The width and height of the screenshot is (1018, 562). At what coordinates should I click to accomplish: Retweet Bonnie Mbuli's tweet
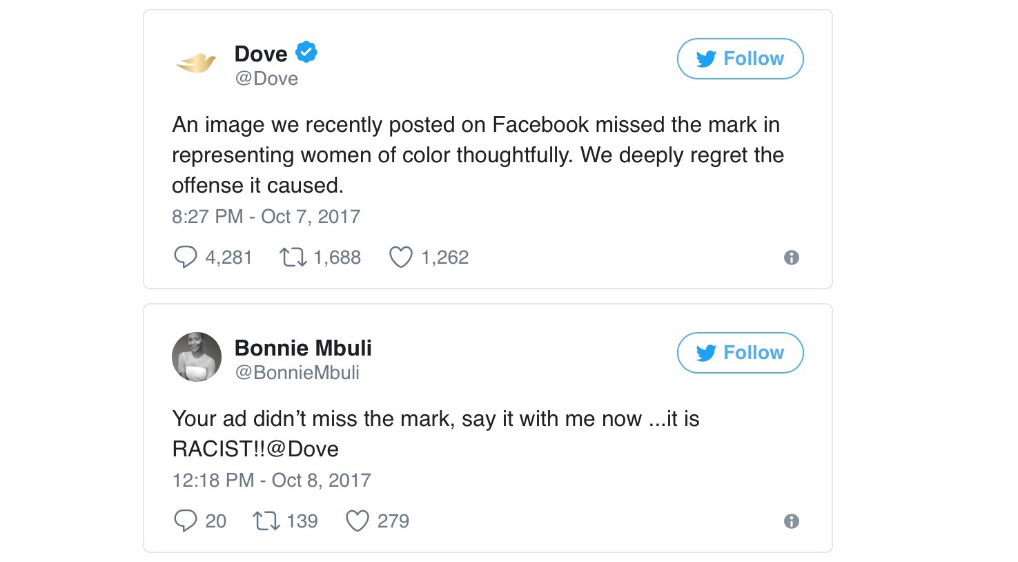266,521
